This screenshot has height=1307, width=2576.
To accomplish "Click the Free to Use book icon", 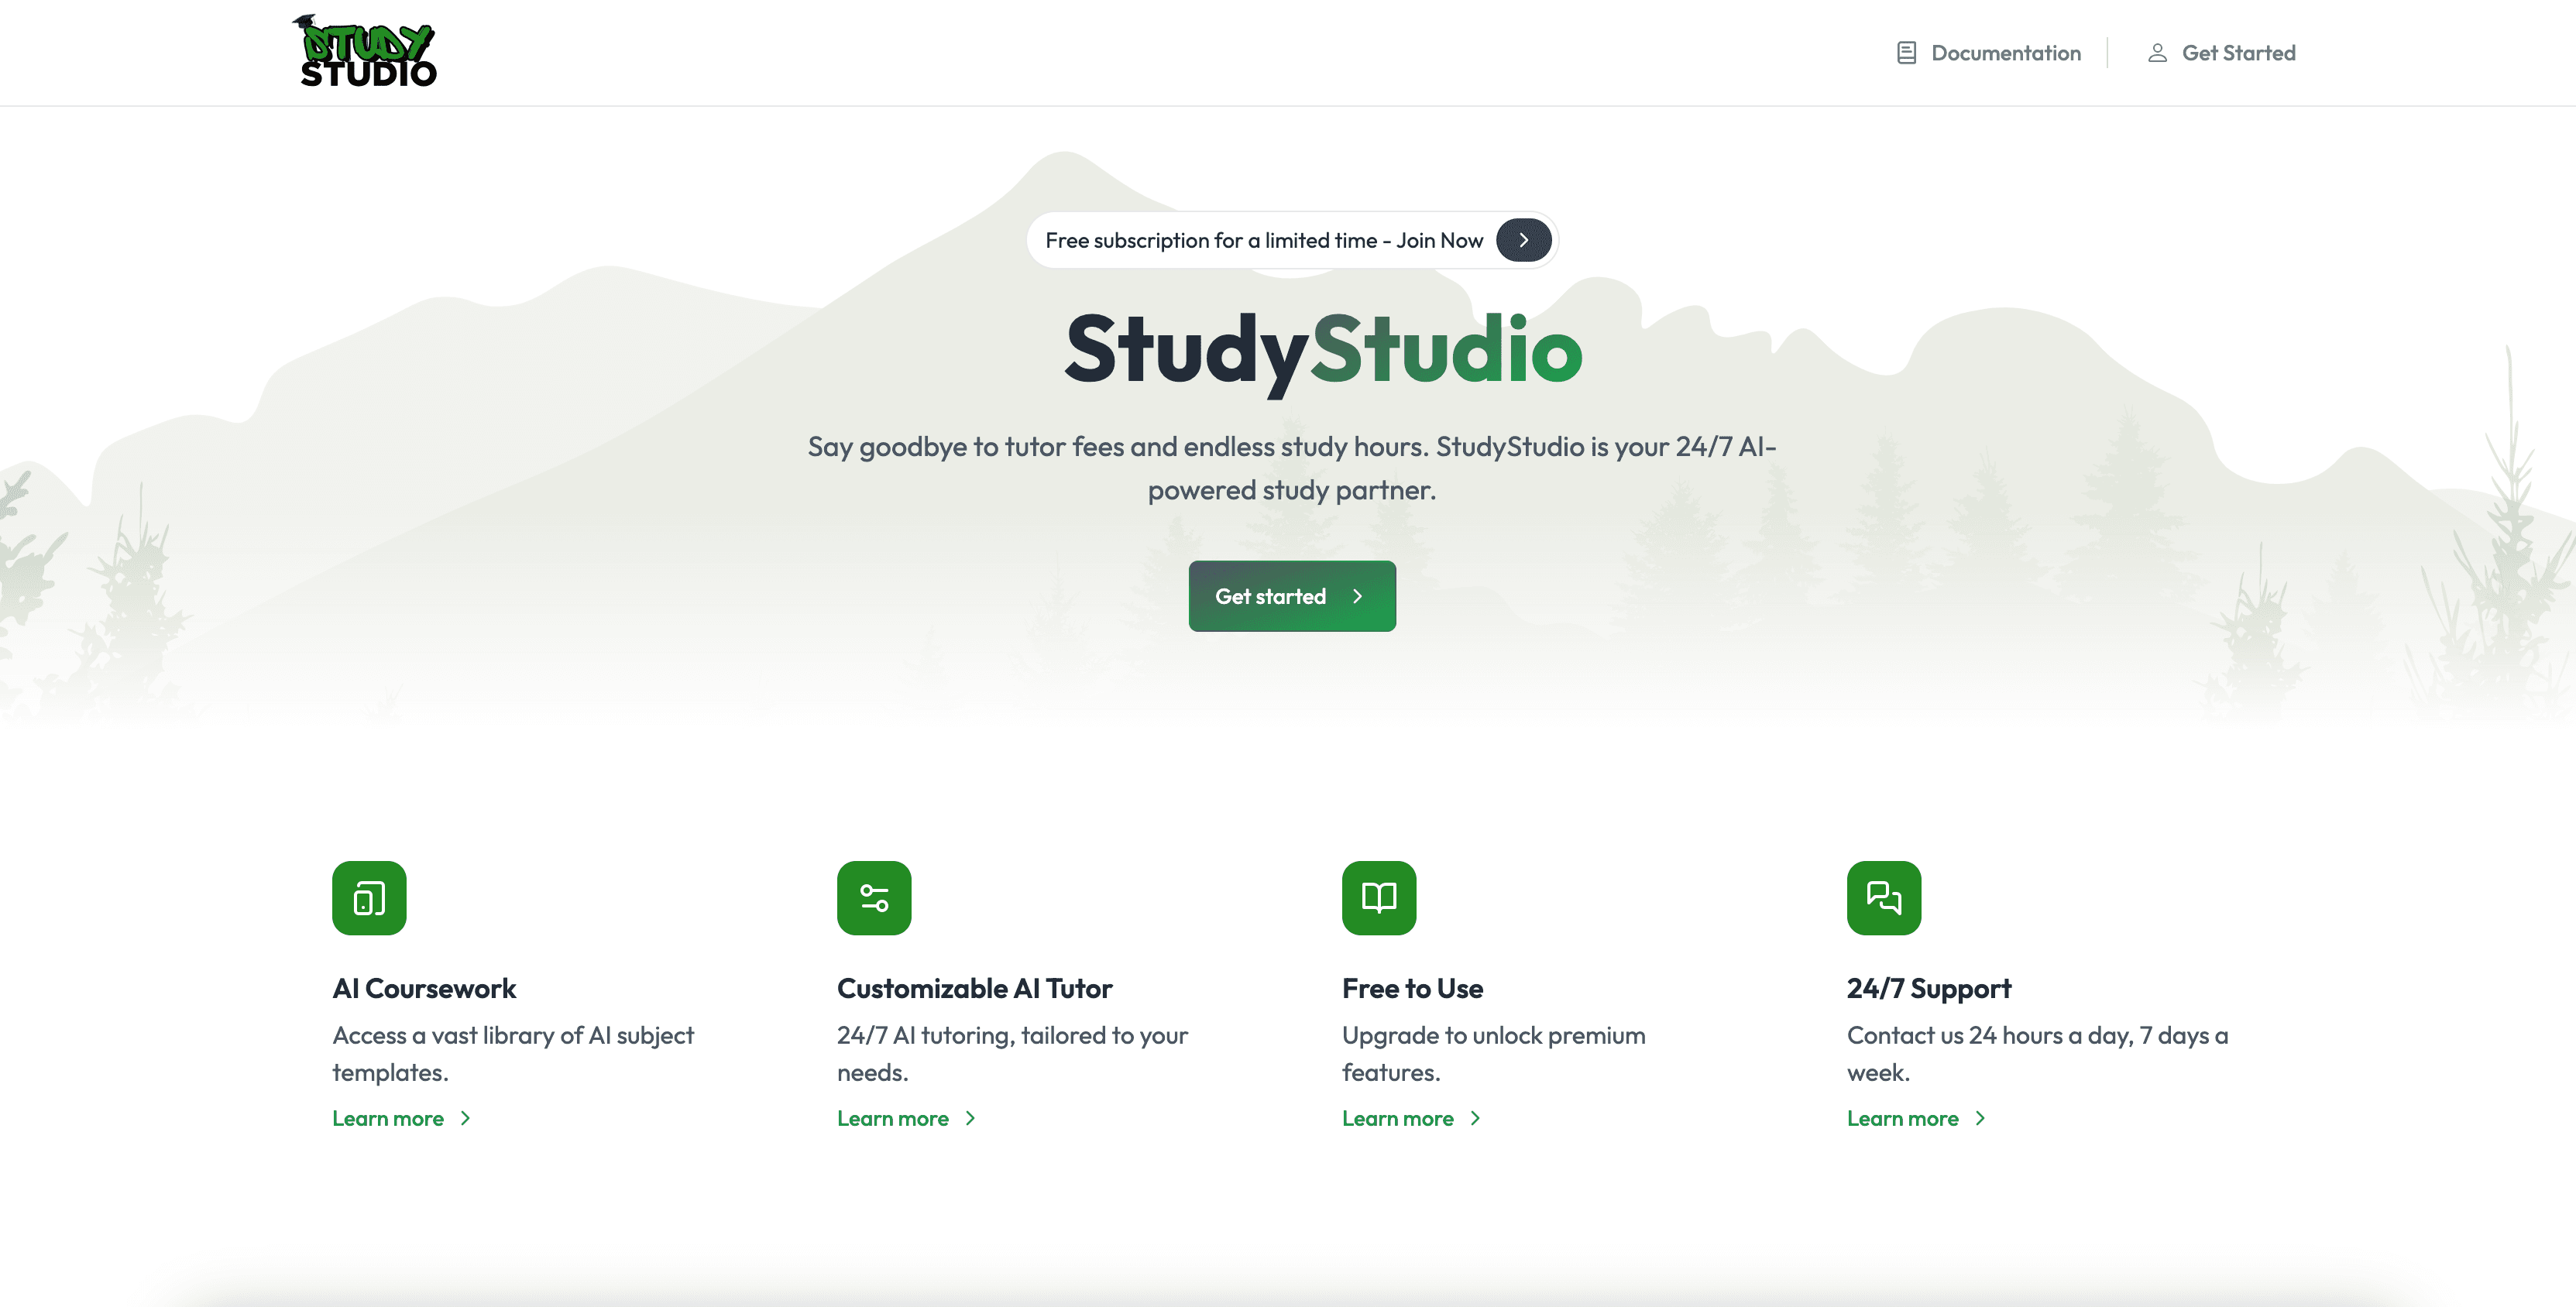I will click(x=1379, y=897).
